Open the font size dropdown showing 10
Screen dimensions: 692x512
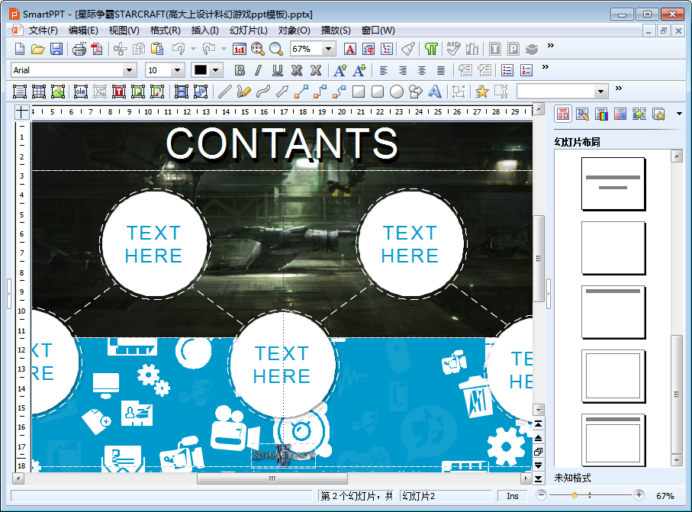point(178,70)
